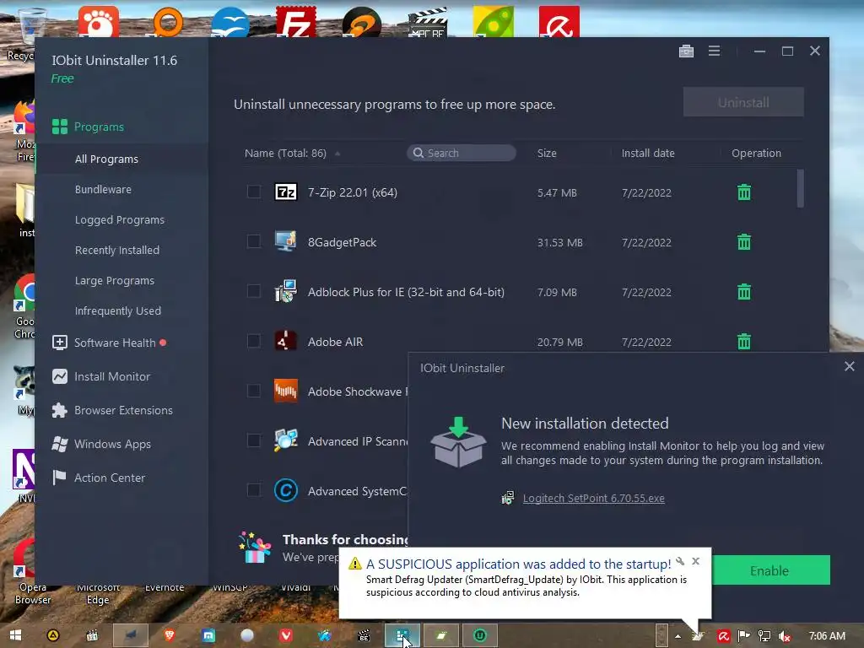Image resolution: width=864 pixels, height=648 pixels.
Task: Open FileZilla desktop shortcut
Action: 296,22
